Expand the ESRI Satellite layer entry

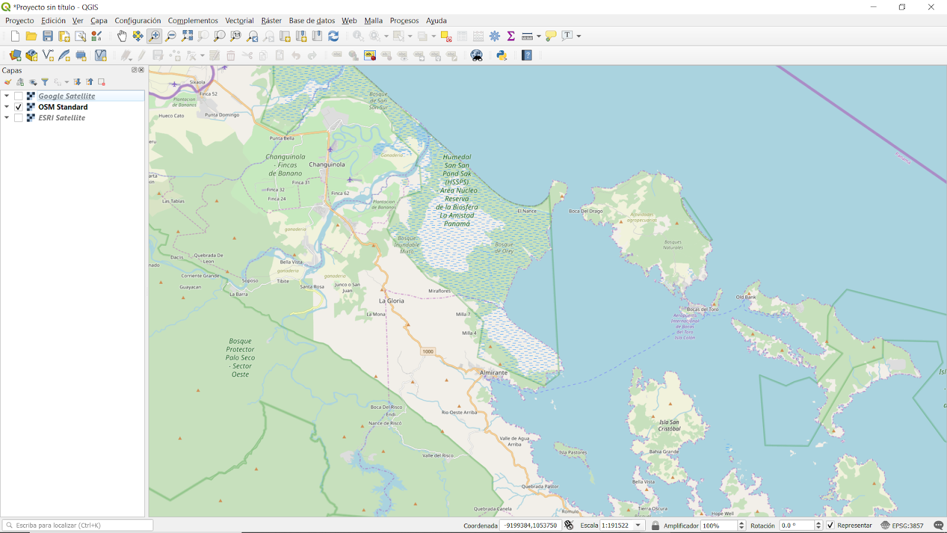[7, 117]
